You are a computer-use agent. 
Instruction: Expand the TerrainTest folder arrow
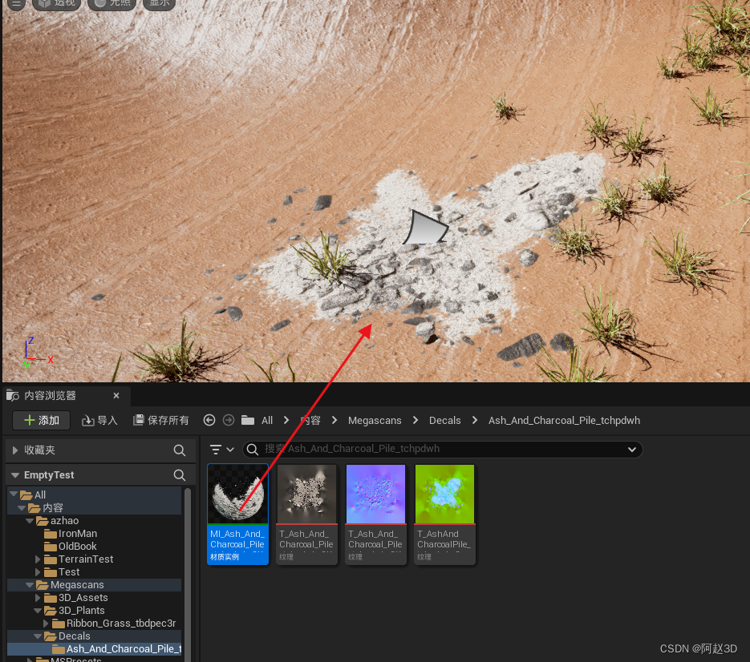click(38, 559)
